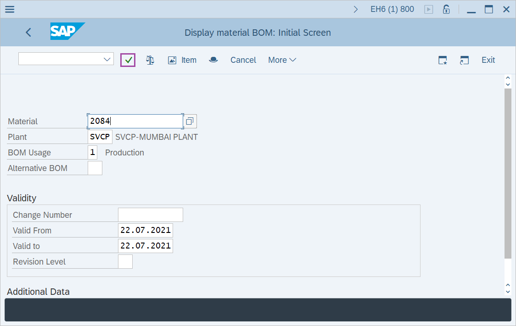Viewport: 516px width, 326px height.
Task: Confirm entries with the green checkmark icon
Action: (x=128, y=60)
